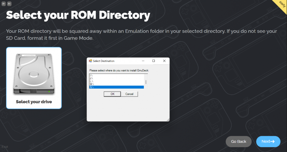Viewport: 287px width, 152px height.
Task: Click the Select Destination dialog icon
Action: [90, 61]
